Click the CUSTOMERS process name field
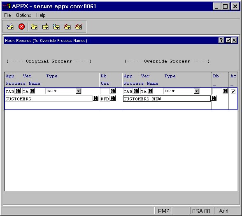Screen dimensions: 242x216 click(49, 99)
